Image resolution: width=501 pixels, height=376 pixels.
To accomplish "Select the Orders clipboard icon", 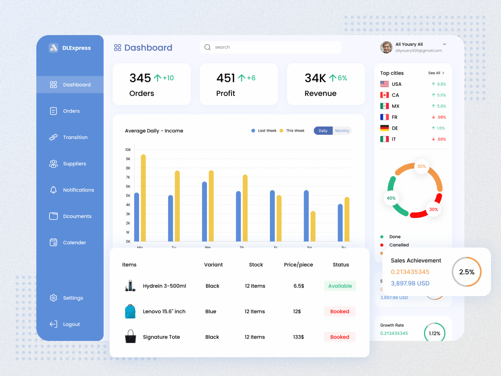I will click(53, 111).
